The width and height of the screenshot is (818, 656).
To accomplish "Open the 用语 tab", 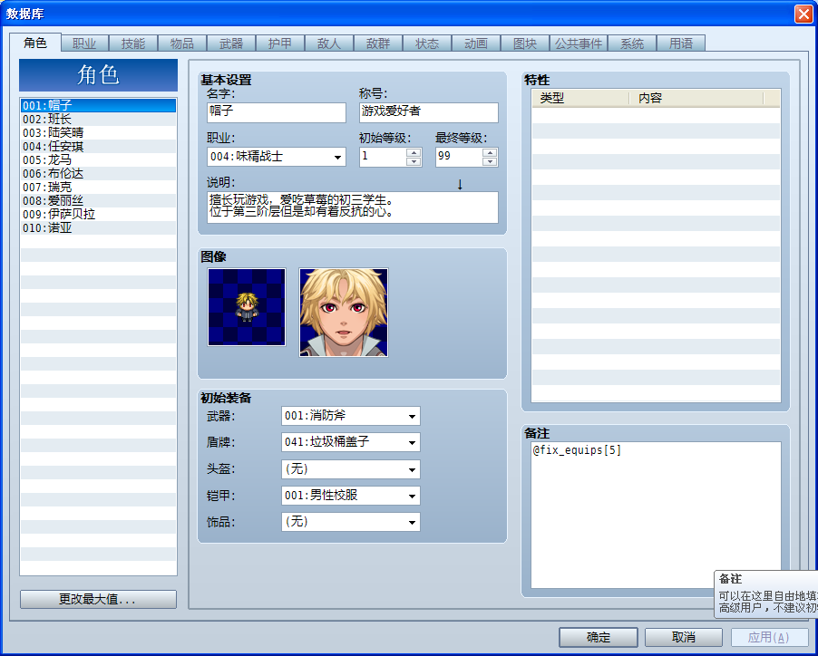I will [x=681, y=43].
